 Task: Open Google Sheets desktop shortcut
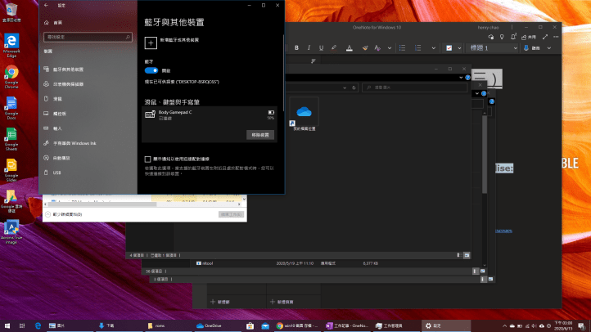pyautogui.click(x=11, y=138)
